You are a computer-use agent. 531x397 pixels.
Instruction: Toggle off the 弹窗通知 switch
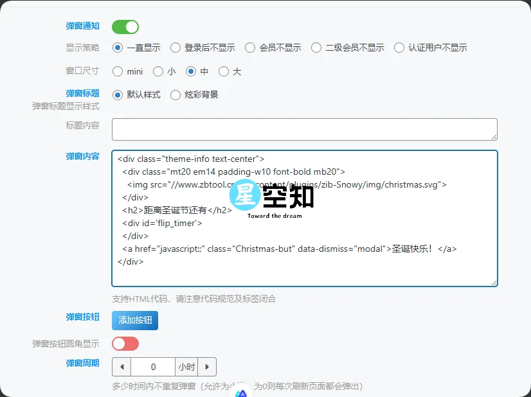point(125,26)
